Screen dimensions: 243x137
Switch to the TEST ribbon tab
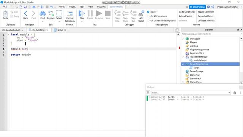pos(82,7)
